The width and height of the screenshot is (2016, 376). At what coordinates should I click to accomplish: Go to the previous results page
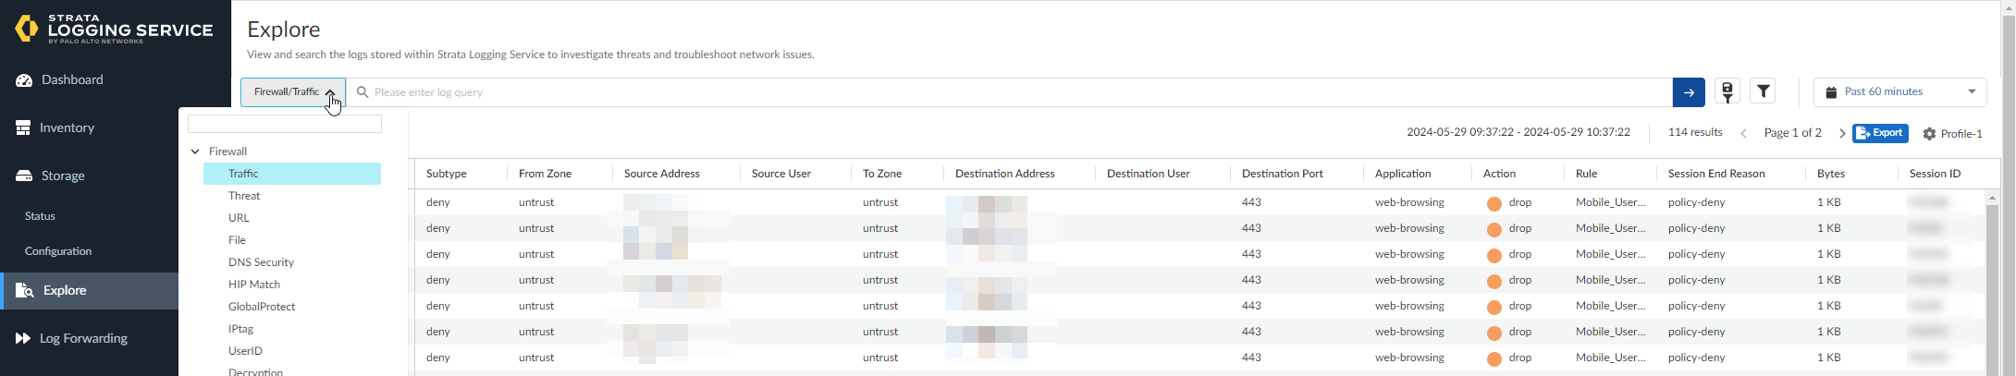tap(1744, 134)
